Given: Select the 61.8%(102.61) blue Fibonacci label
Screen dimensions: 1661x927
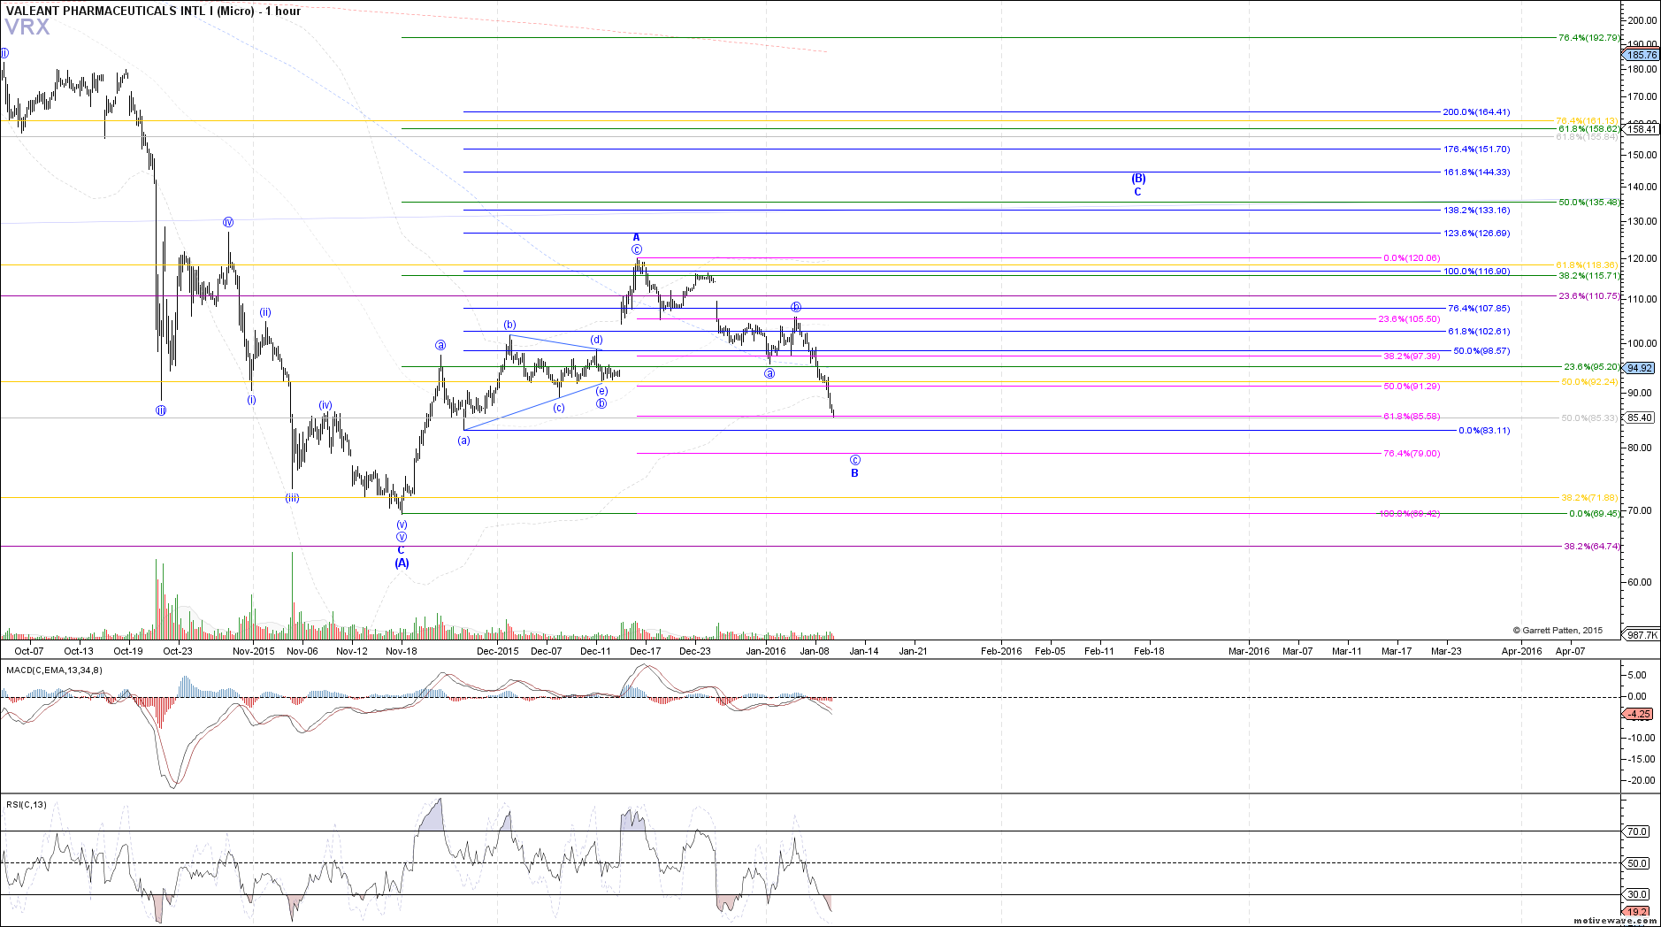Looking at the screenshot, I should click(1479, 332).
